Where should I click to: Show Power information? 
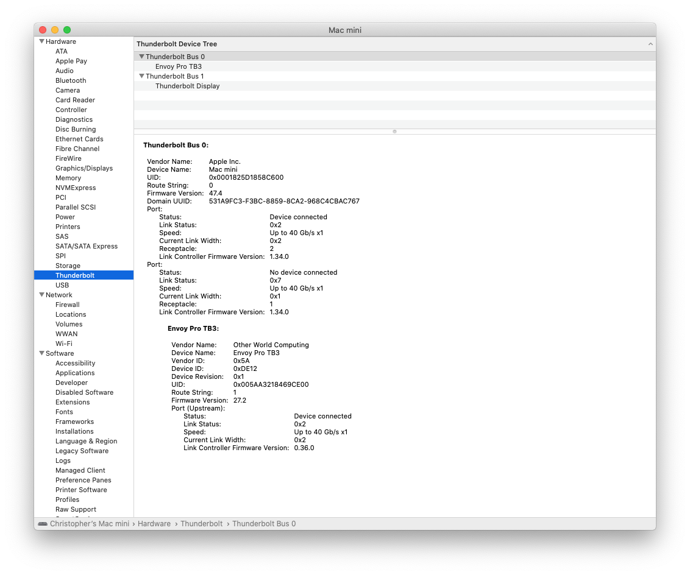click(65, 217)
